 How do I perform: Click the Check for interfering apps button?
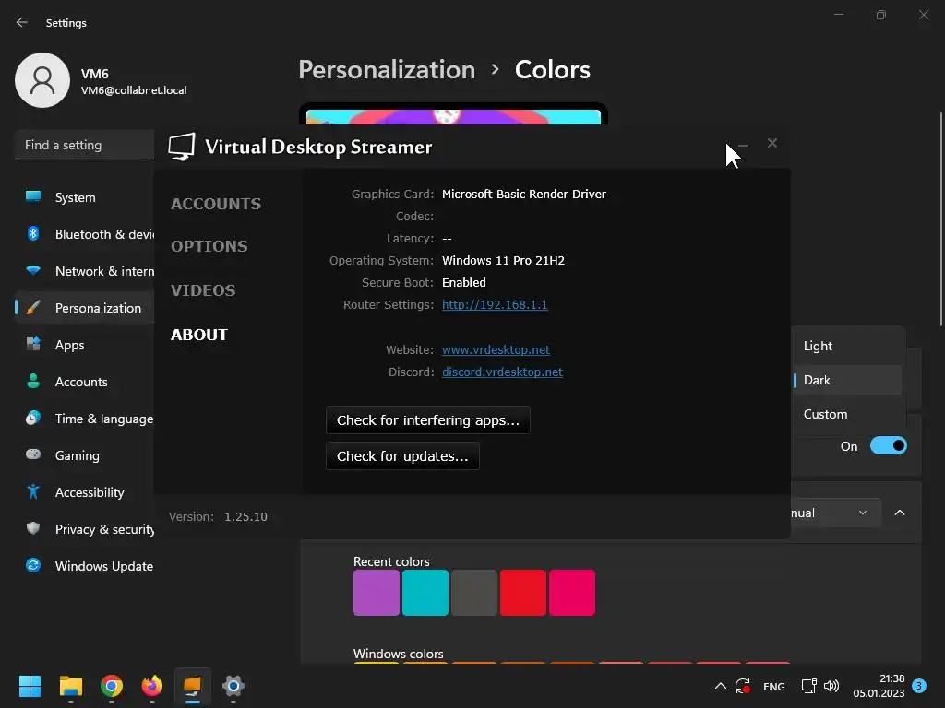428,420
